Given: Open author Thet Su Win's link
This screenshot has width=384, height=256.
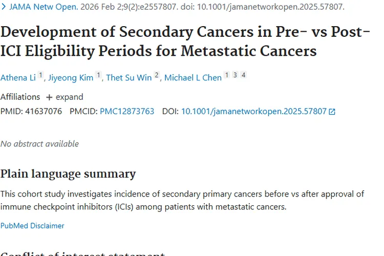Looking at the screenshot, I should (129, 78).
